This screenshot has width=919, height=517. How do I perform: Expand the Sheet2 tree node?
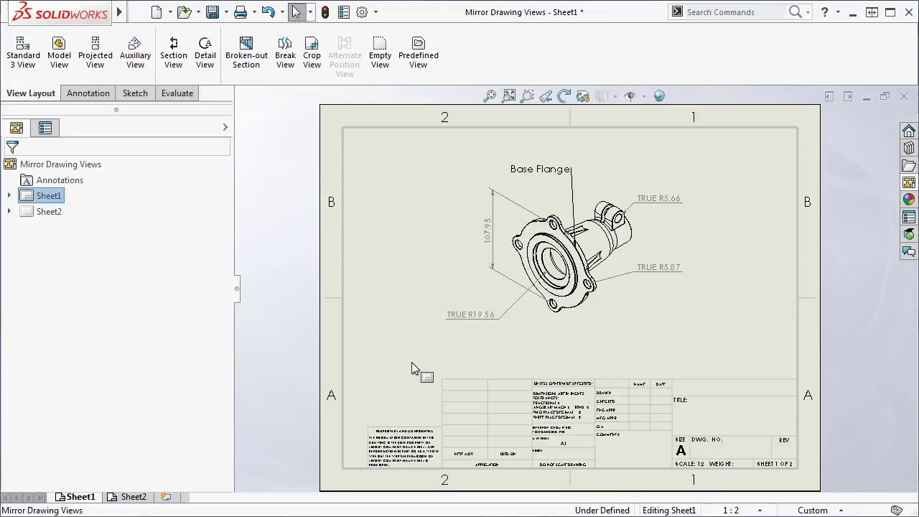tap(9, 211)
